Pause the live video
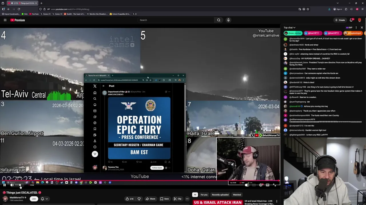366x205 pixels. tap(5, 185)
